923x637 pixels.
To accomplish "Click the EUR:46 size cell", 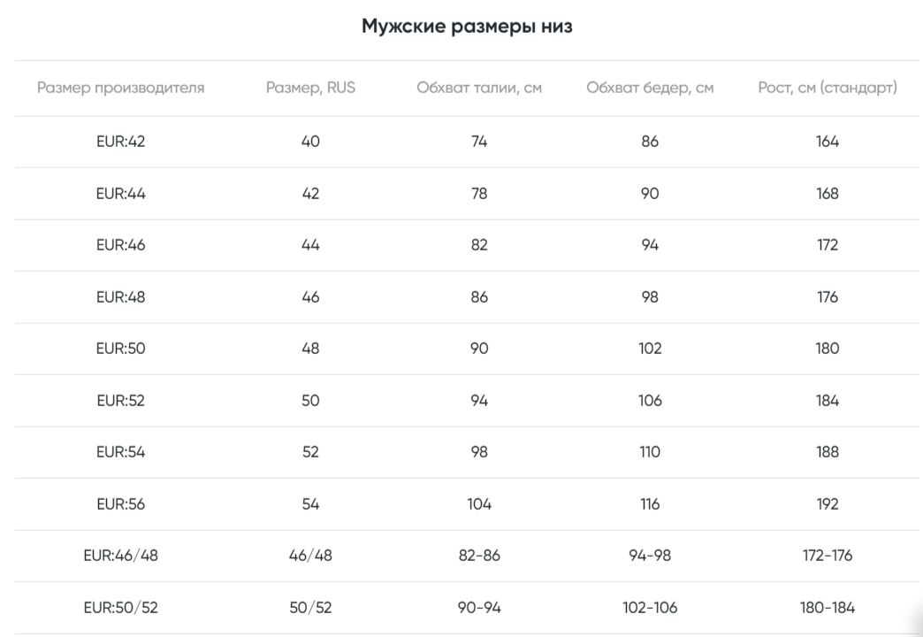I will pyautogui.click(x=120, y=245).
